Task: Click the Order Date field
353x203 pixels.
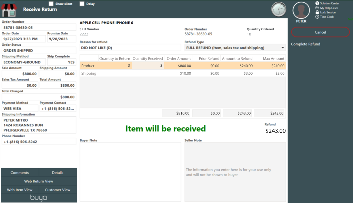Action: coord(24,39)
